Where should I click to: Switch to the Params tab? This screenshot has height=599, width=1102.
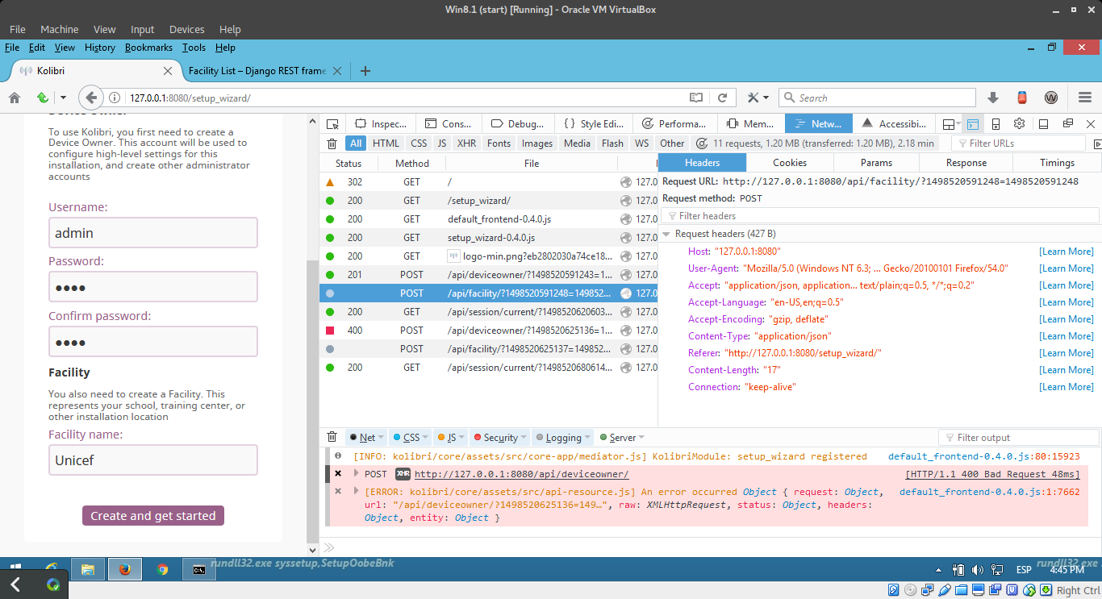pos(876,162)
